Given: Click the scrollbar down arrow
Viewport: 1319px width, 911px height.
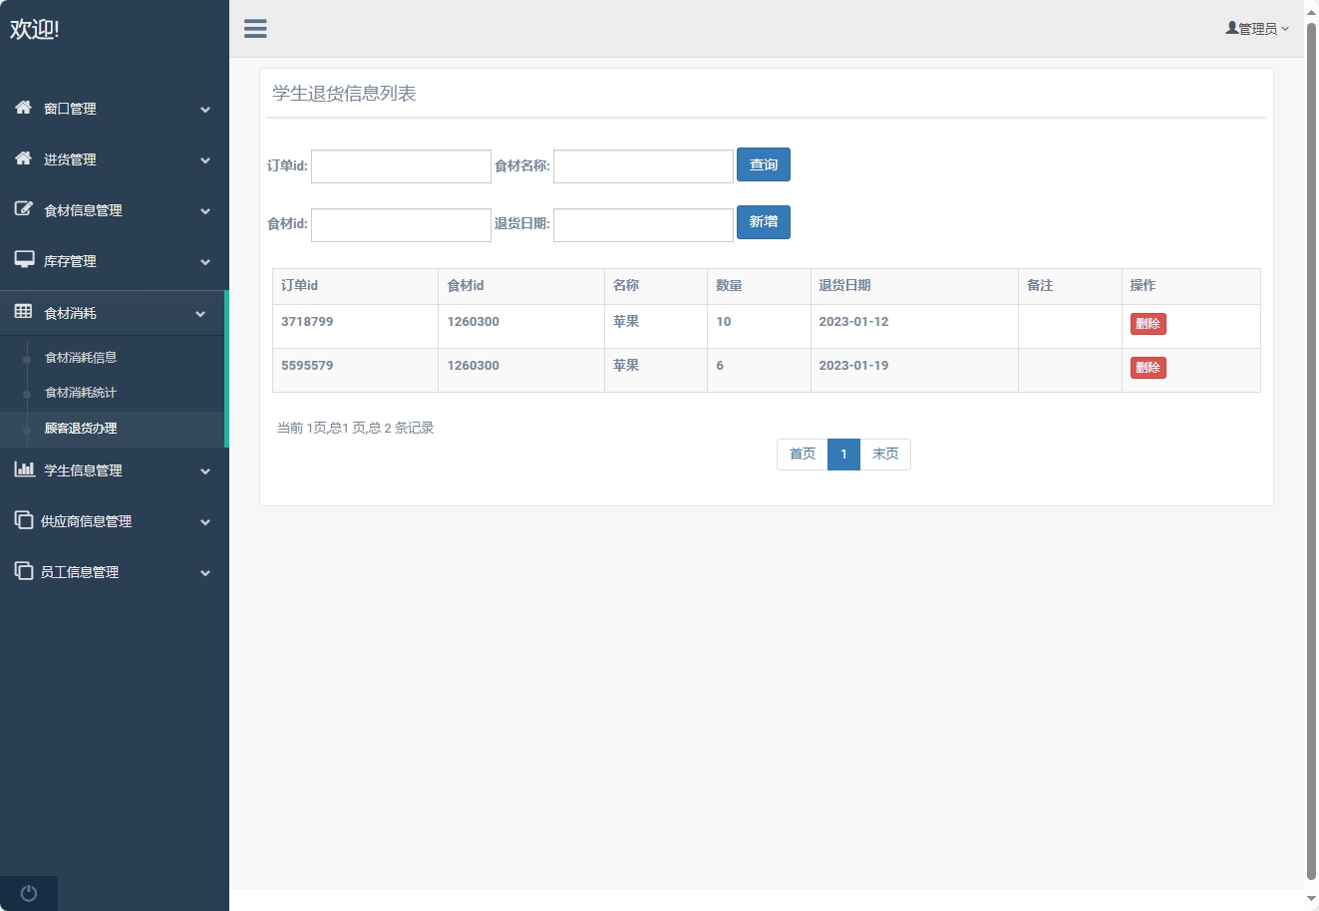Looking at the screenshot, I should click(1312, 899).
